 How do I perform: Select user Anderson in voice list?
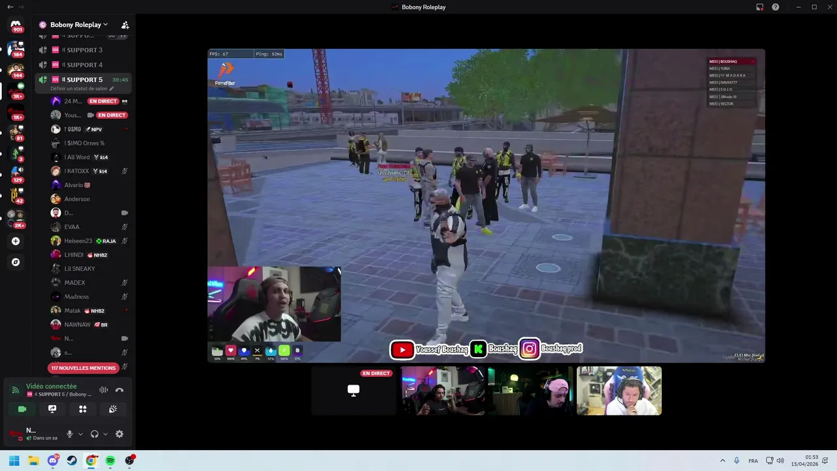point(90,199)
